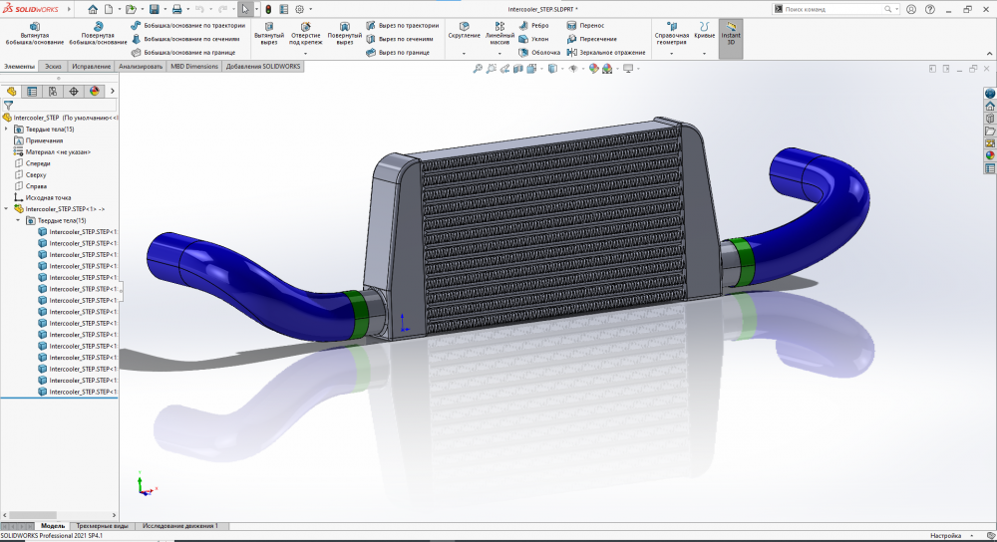
Task: Open the Справочная геометрия dropdown arrow
Action: point(671,53)
